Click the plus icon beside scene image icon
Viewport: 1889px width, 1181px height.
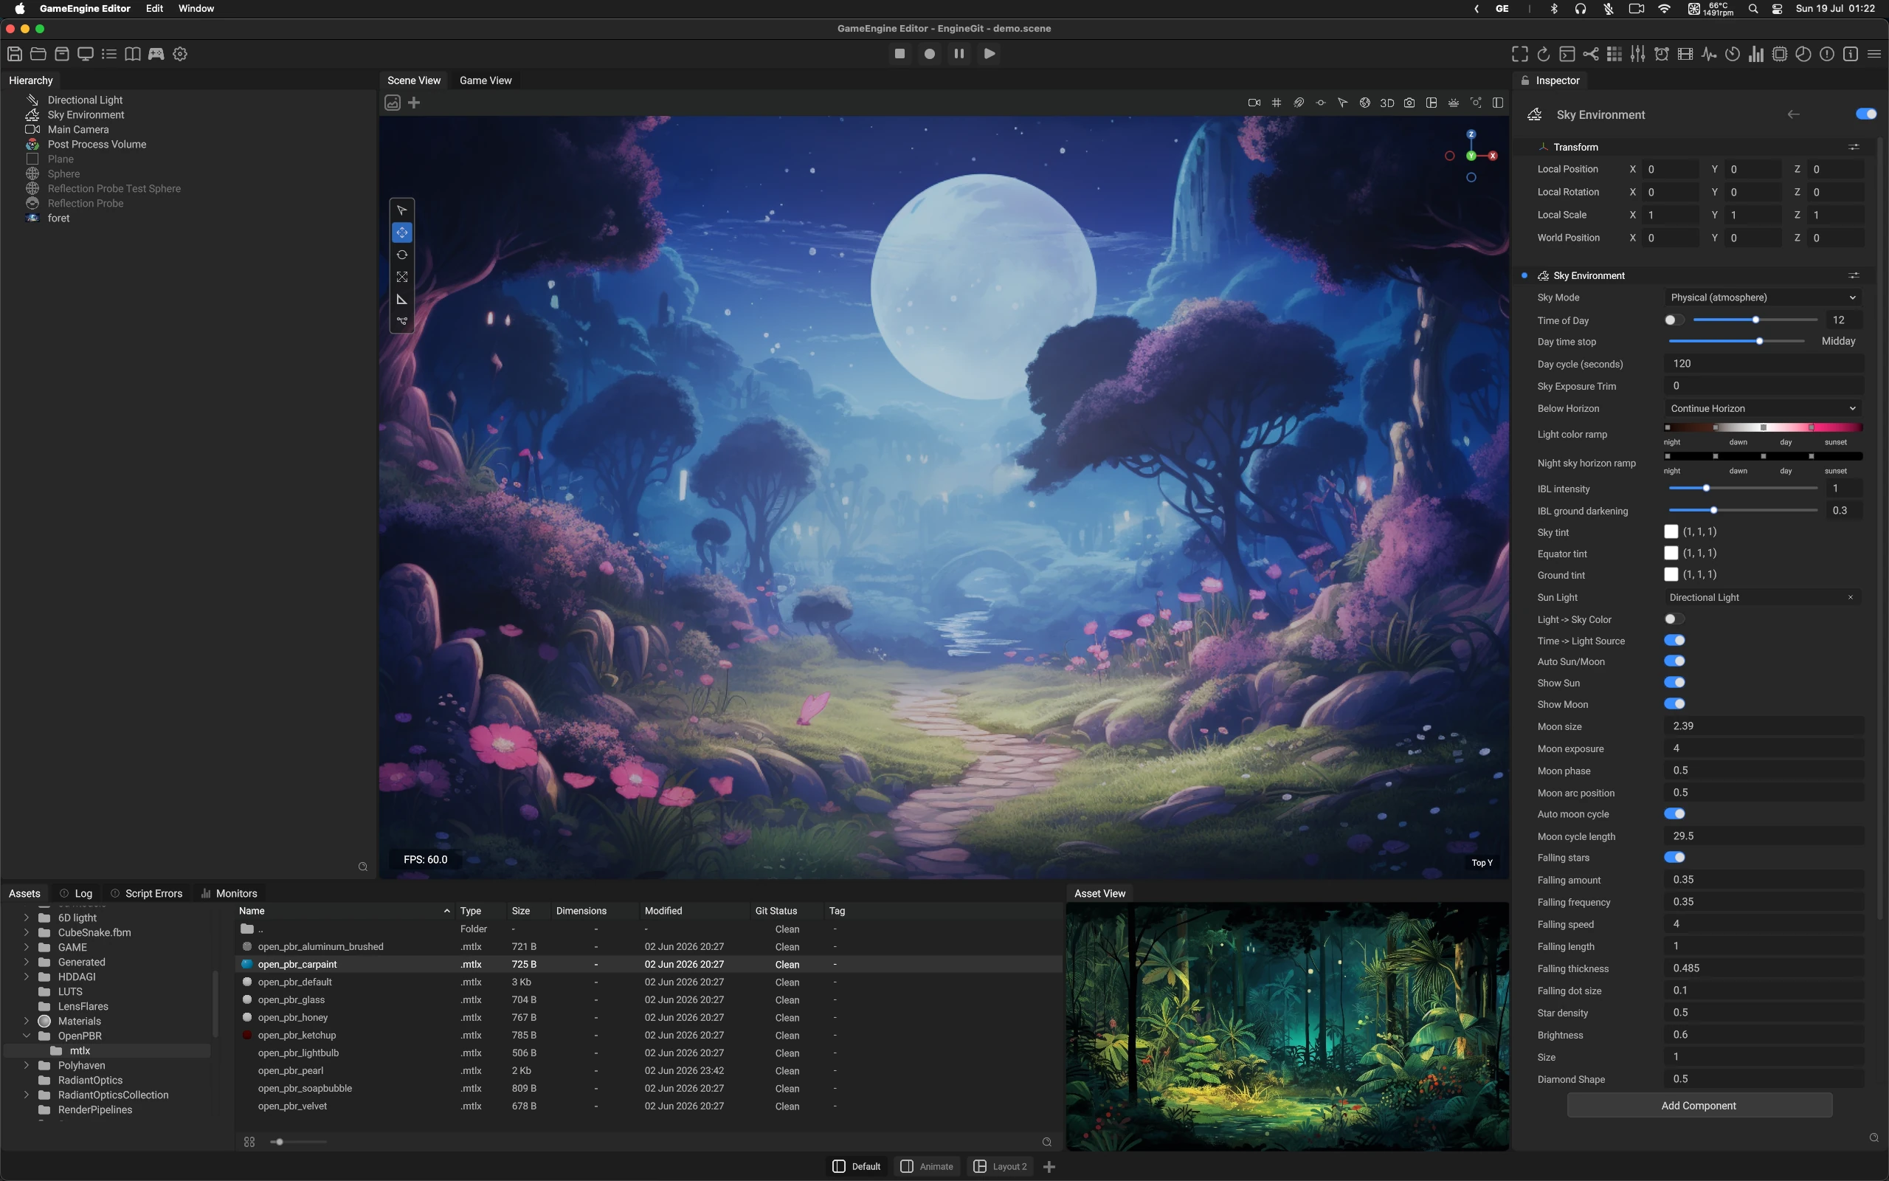[415, 103]
